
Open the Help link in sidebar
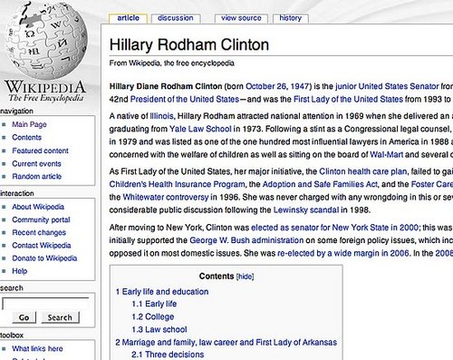[x=20, y=271]
